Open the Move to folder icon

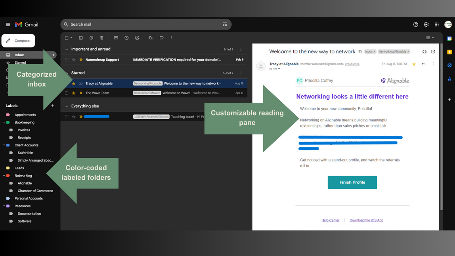point(151,38)
